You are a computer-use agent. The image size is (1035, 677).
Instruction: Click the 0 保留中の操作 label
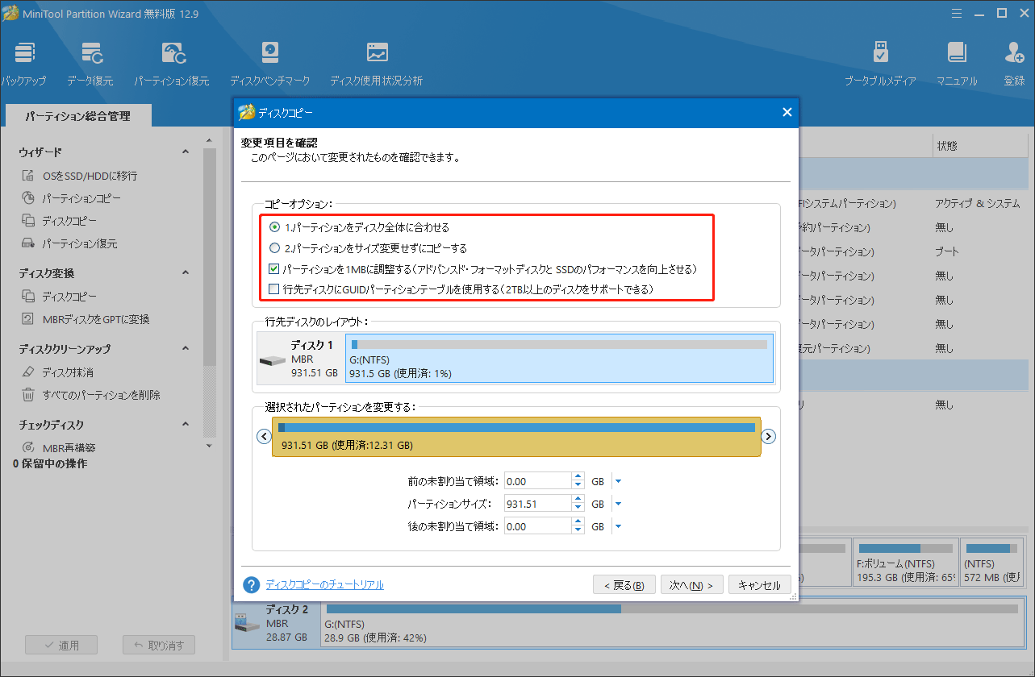click(50, 464)
